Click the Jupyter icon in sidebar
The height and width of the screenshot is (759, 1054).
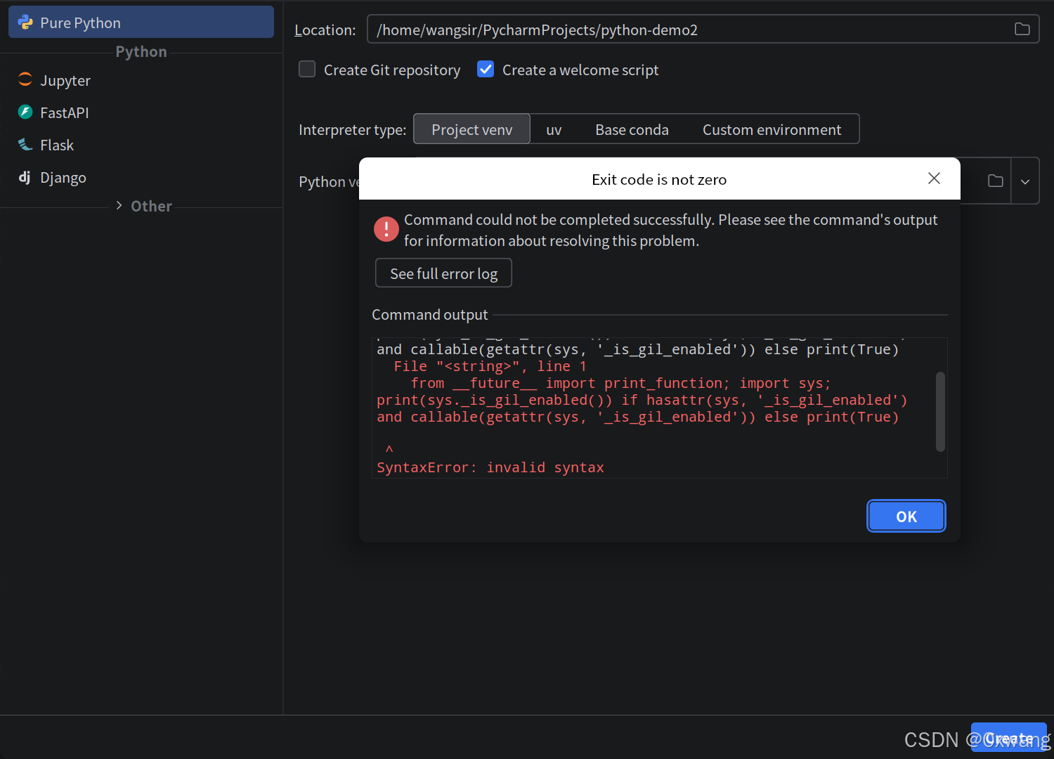25,79
